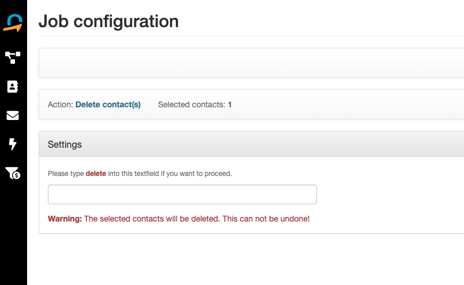This screenshot has width=464, height=285.
Task: Open the email envelope icon
Action: [x=13, y=115]
